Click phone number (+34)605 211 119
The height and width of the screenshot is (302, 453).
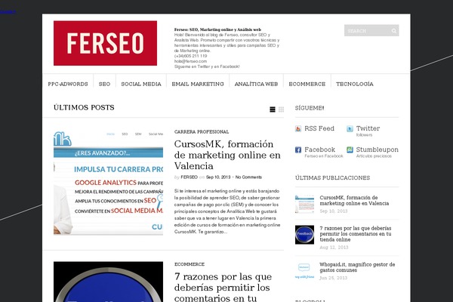click(x=190, y=56)
